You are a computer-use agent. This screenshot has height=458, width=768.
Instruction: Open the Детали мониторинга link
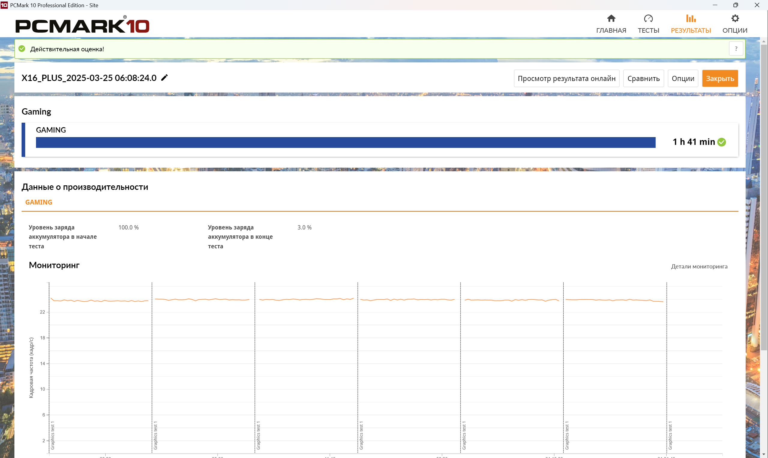pos(699,266)
